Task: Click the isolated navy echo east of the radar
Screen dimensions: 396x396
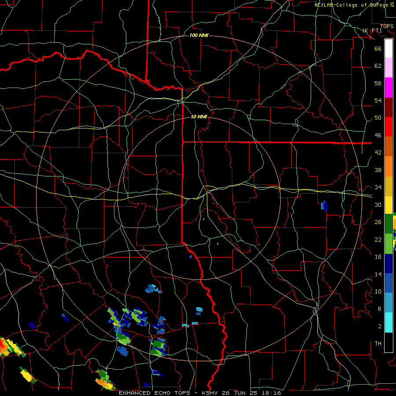Action: click(325, 206)
